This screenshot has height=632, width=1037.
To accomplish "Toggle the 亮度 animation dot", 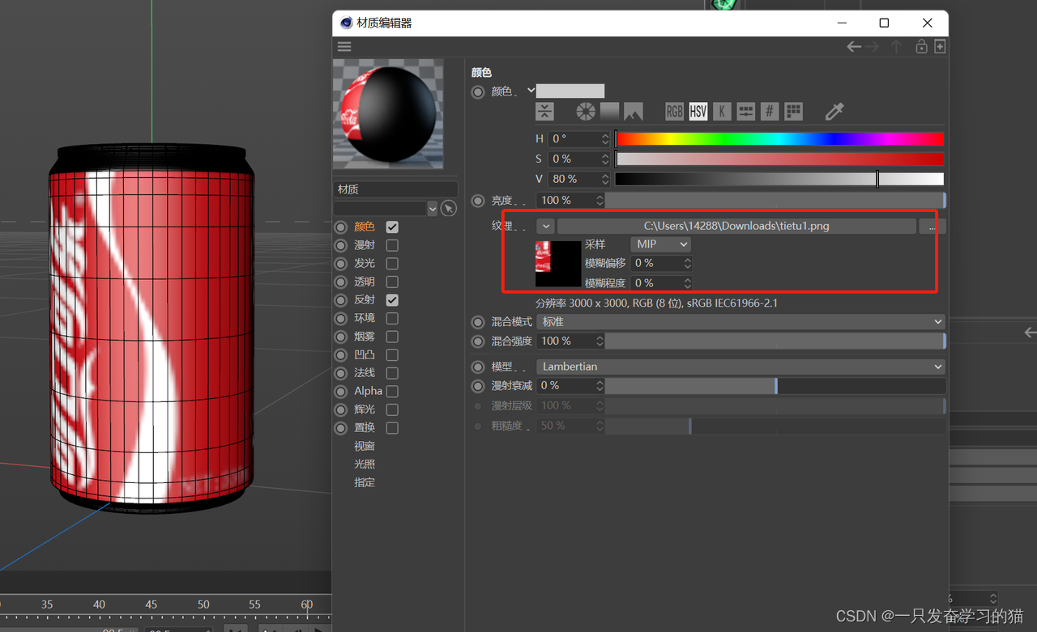I will 478,201.
